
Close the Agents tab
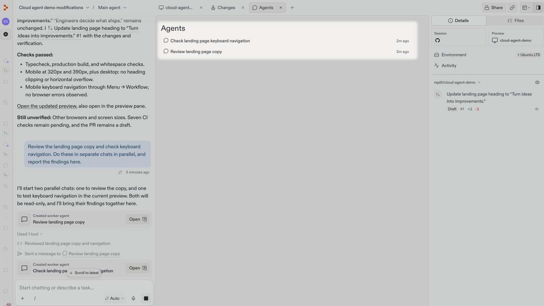pyautogui.click(x=281, y=8)
